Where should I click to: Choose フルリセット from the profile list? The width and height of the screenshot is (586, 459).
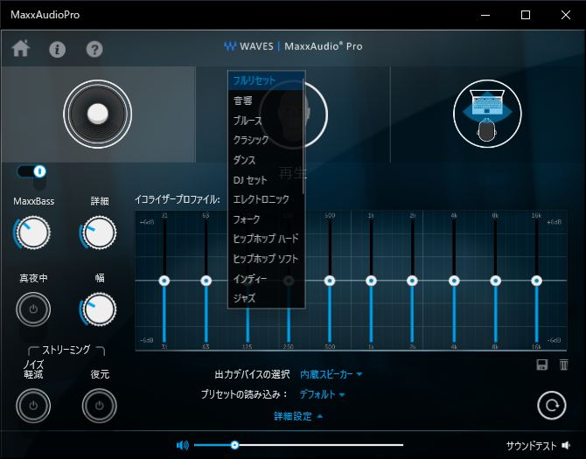265,80
